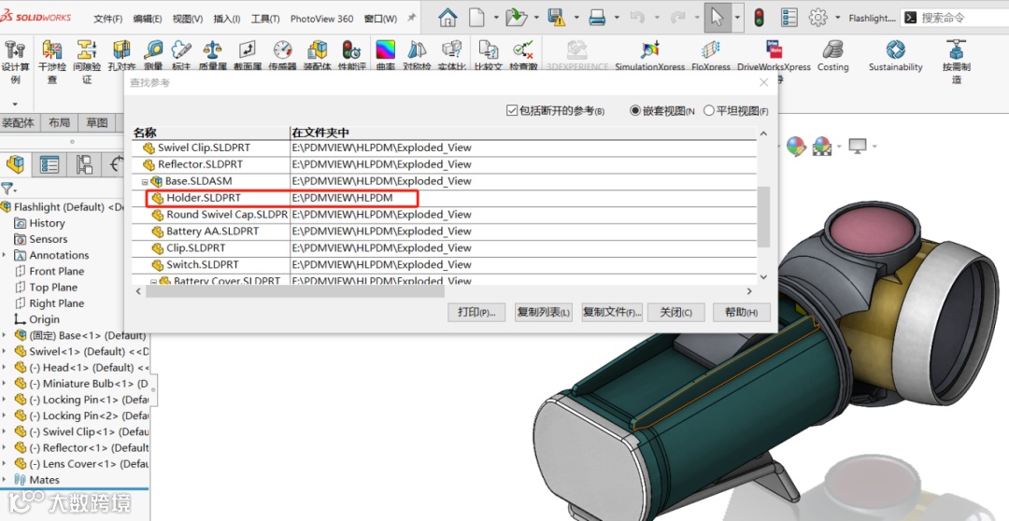
Task: Switch to the 装配体 tab
Action: point(18,122)
